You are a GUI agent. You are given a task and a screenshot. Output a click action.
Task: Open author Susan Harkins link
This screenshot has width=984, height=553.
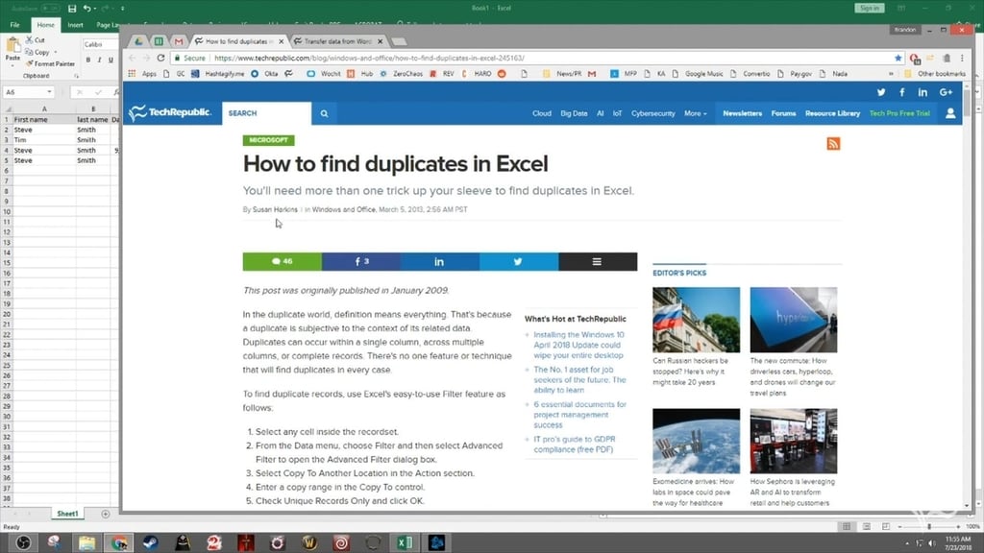[275, 209]
